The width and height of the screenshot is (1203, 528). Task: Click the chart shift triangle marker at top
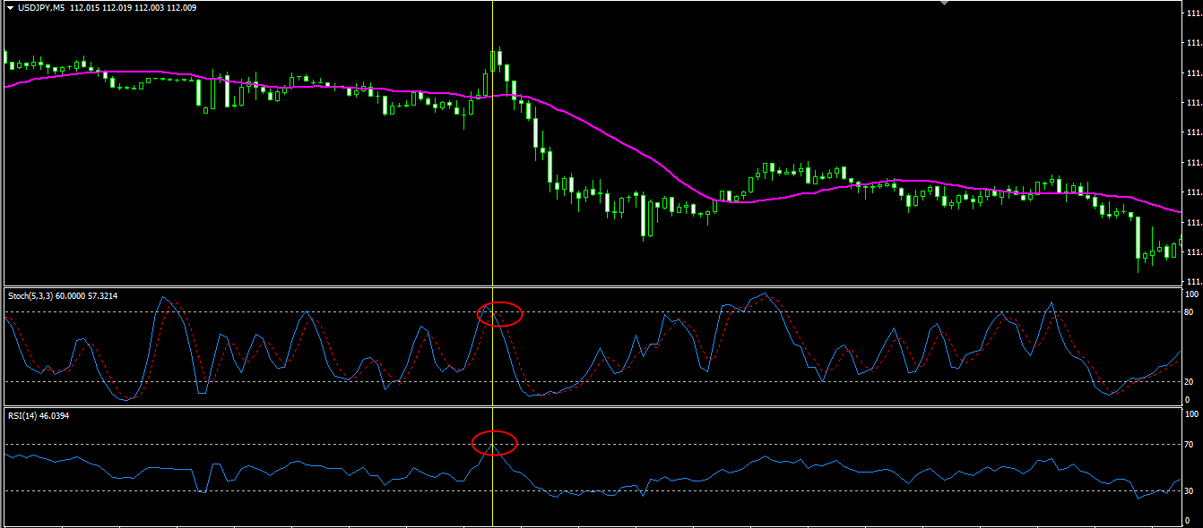pyautogui.click(x=943, y=4)
